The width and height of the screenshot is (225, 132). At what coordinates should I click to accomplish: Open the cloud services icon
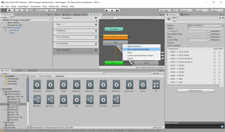point(175,11)
